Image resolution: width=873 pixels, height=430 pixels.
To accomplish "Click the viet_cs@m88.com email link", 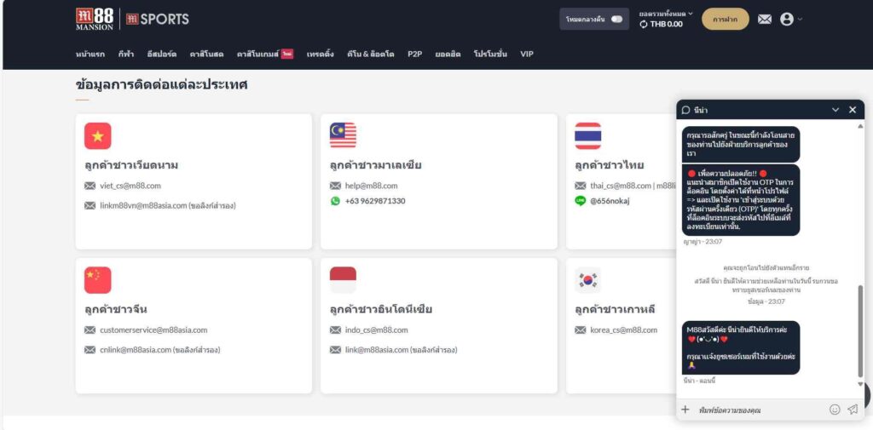I will coord(130,186).
